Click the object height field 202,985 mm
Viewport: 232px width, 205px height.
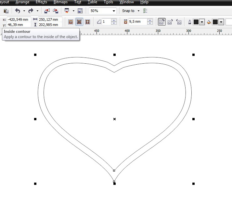tap(50, 25)
